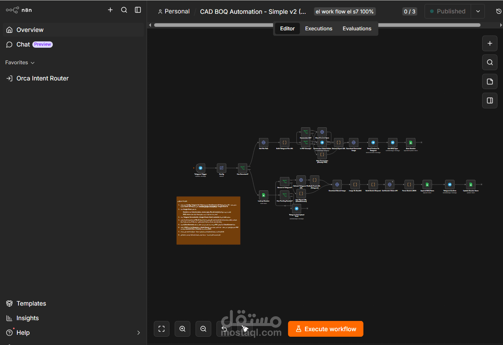Expand the Favorites section

pyautogui.click(x=20, y=62)
